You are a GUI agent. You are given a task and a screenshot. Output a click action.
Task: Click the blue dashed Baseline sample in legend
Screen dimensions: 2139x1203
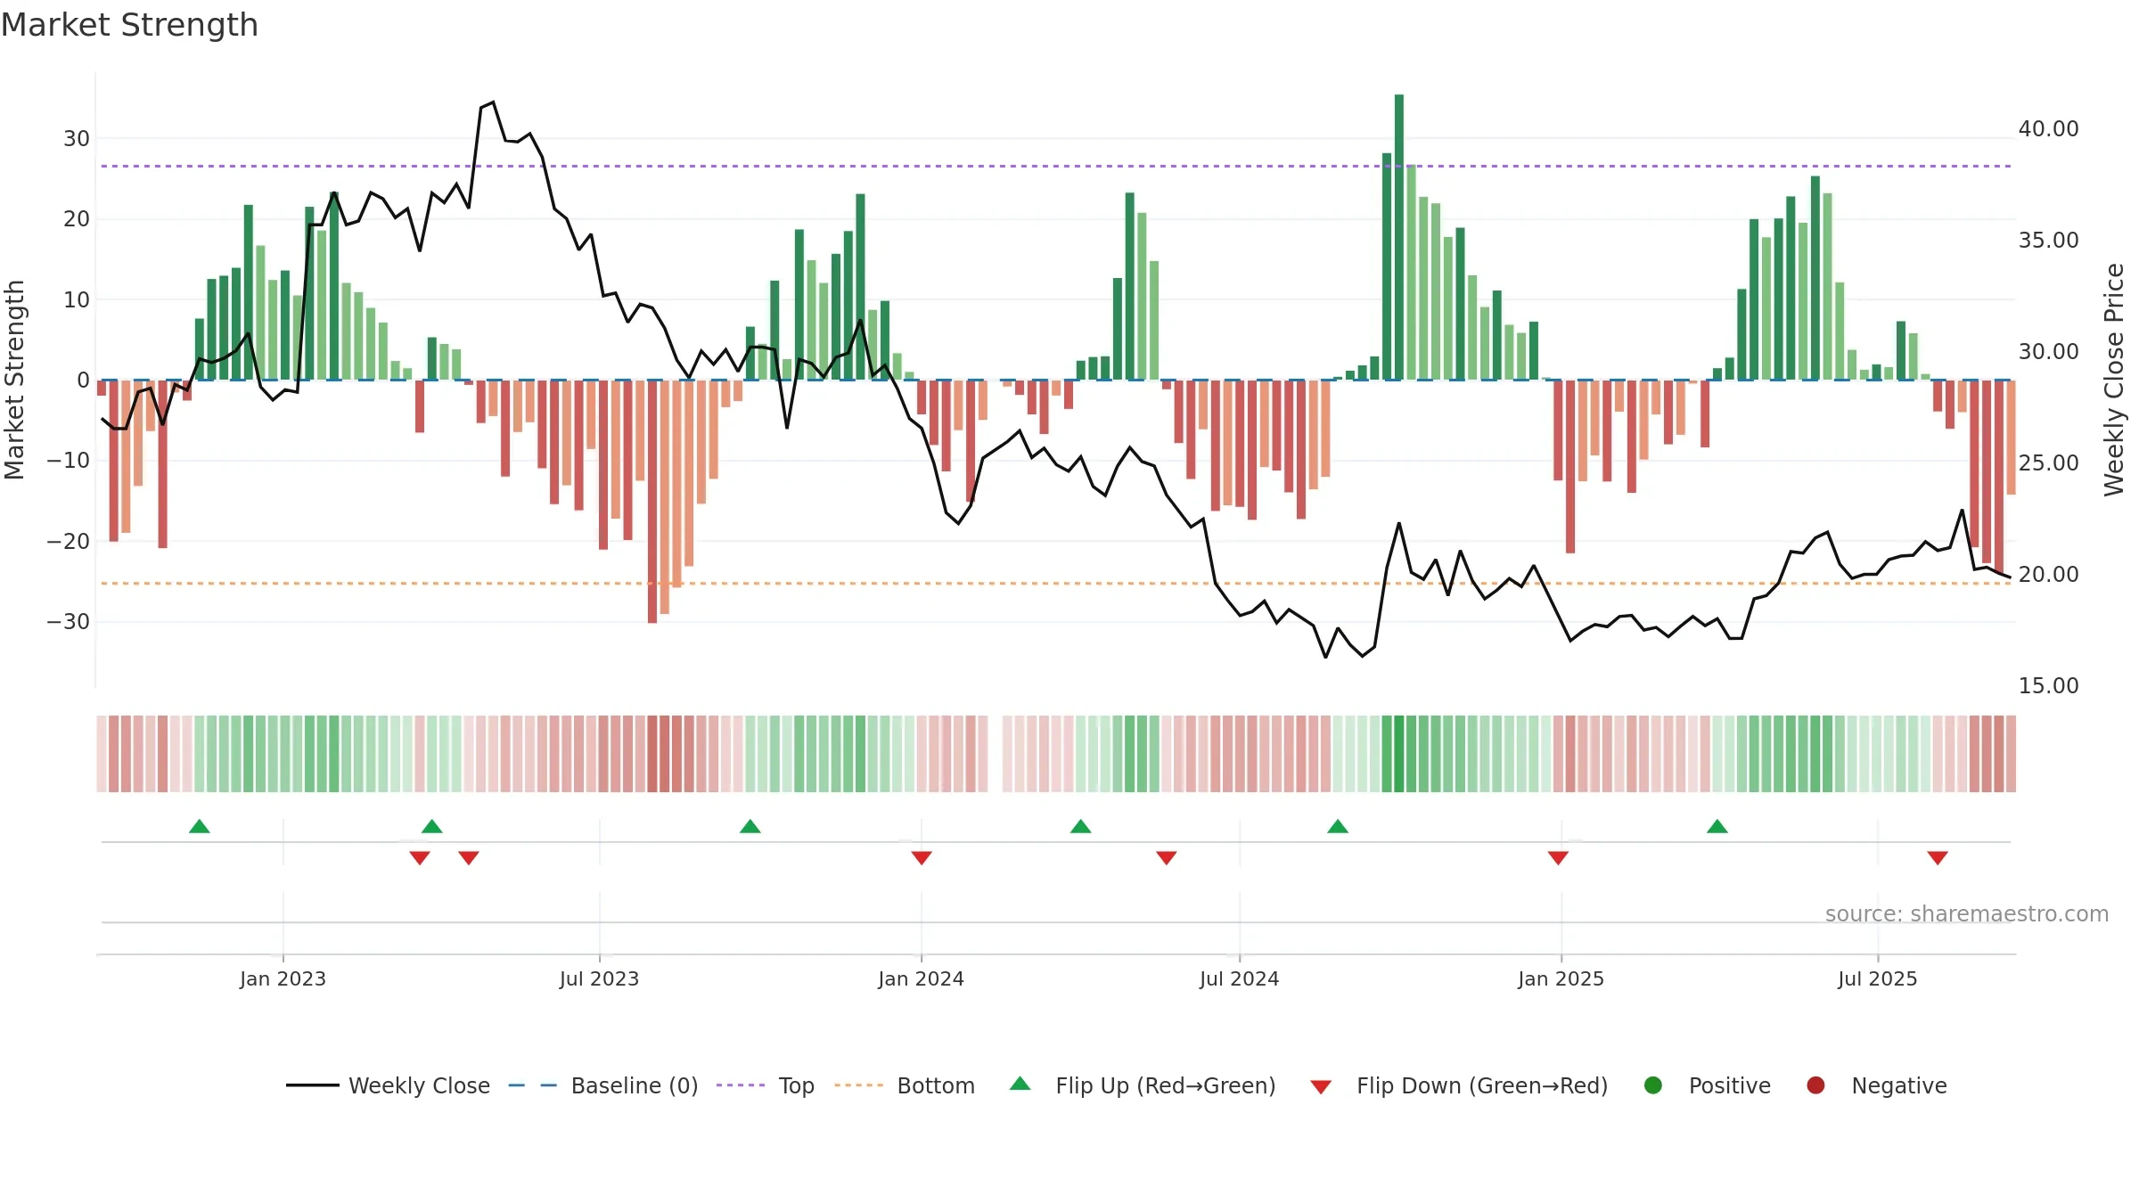[533, 1085]
